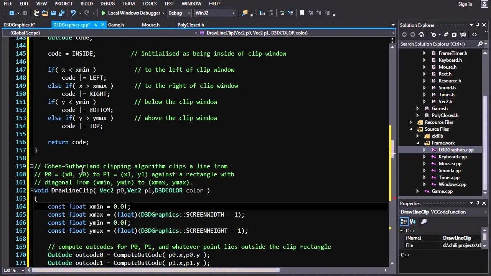Click the Redo toolbar icon
491x276 pixels.
click(87, 13)
